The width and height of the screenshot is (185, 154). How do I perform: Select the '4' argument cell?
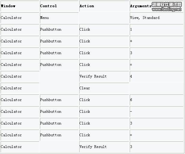[x=131, y=76]
